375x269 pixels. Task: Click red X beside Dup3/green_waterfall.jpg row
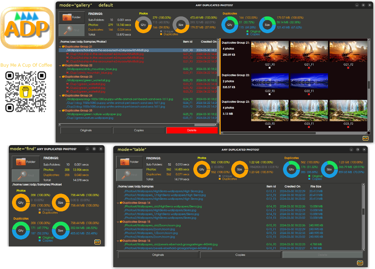[x=67, y=92]
